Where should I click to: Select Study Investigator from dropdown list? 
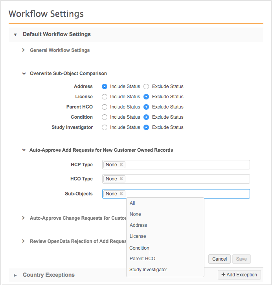148,270
